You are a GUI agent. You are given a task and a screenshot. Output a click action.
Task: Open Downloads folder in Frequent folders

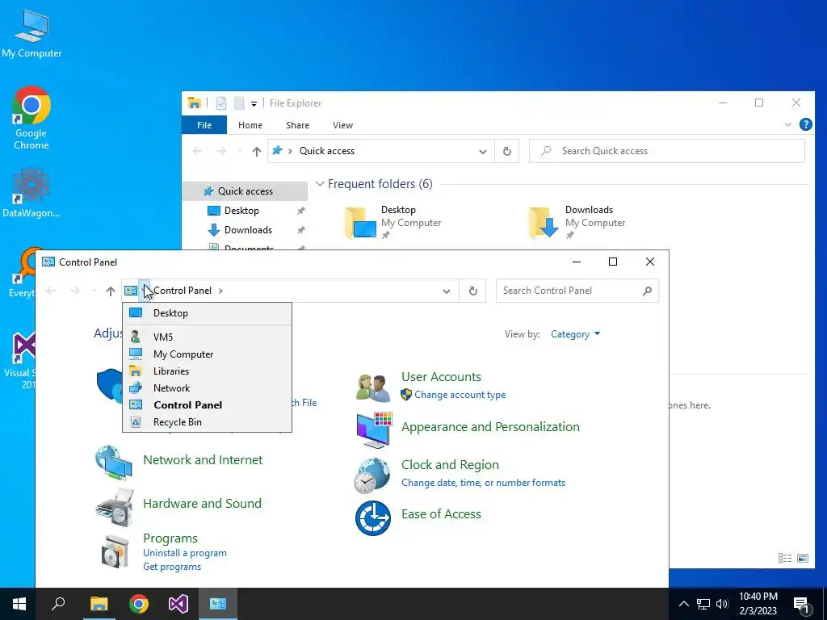[577, 223]
